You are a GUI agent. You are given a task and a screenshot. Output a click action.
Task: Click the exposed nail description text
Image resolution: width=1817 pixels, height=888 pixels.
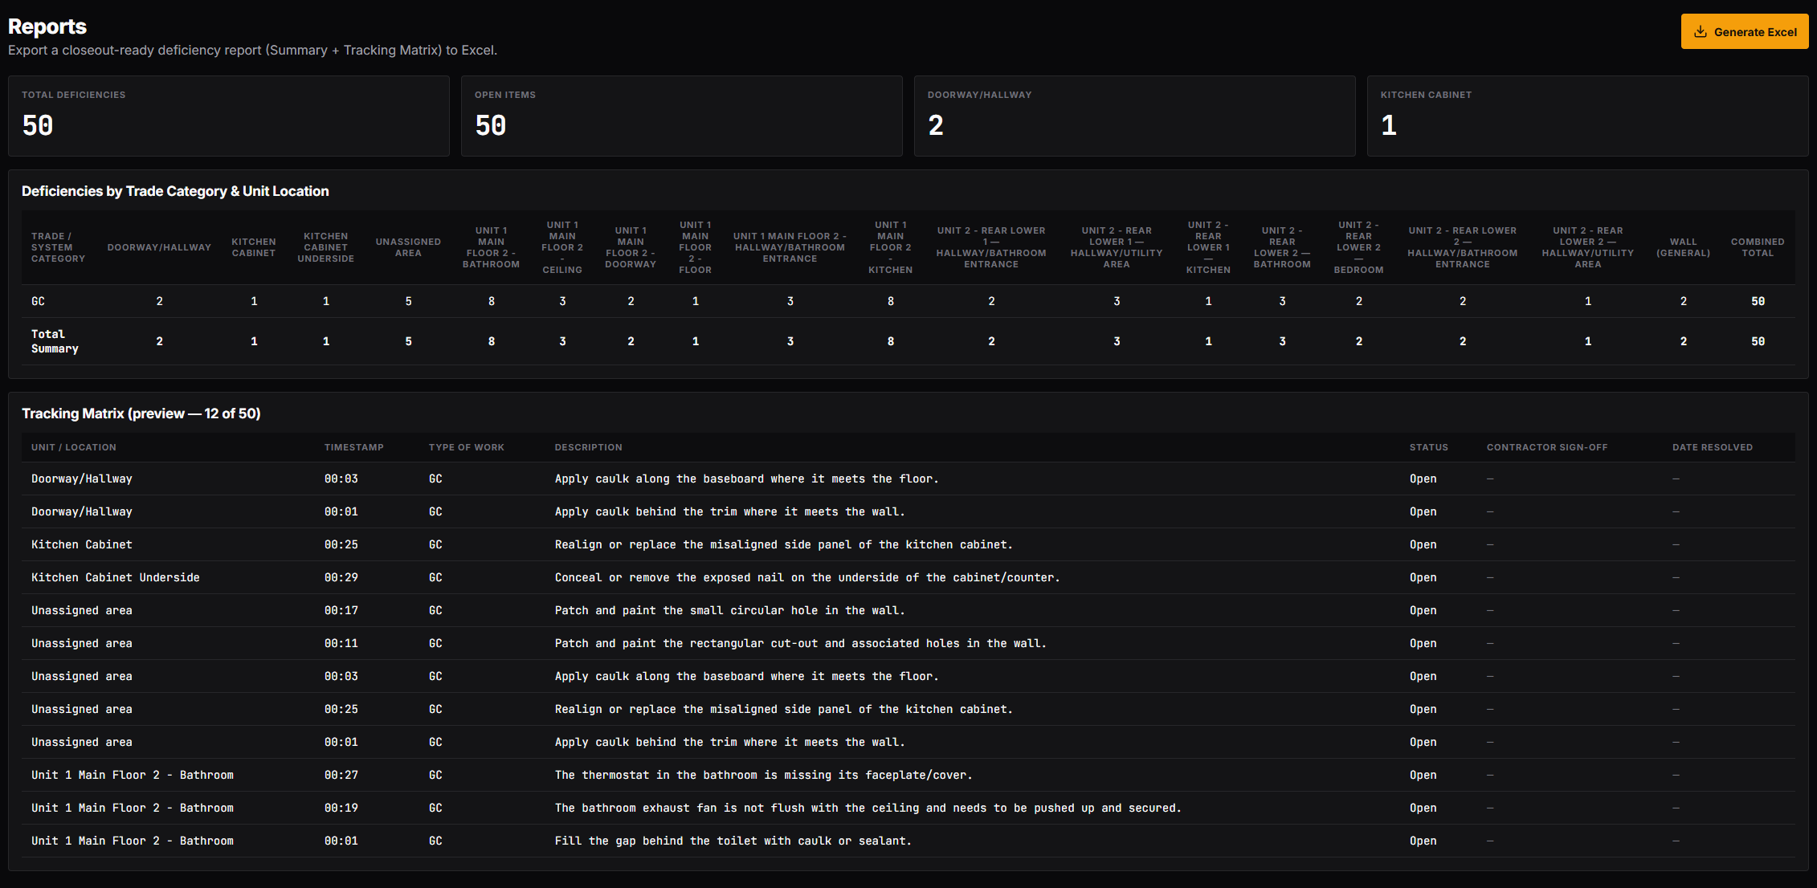pyautogui.click(x=807, y=577)
